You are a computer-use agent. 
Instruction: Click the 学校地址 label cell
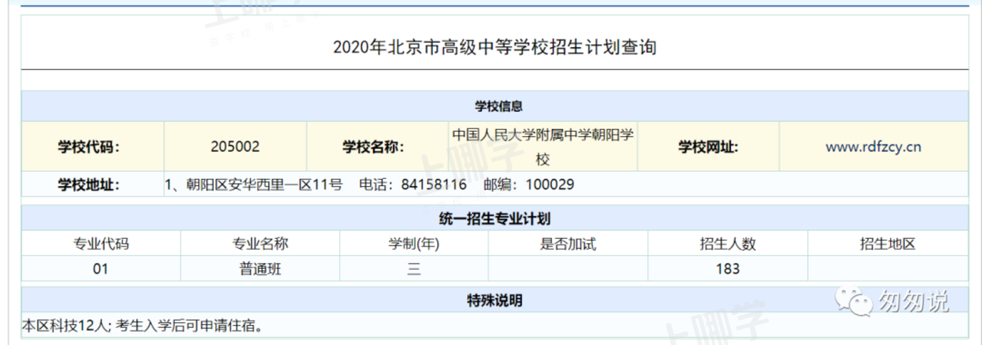tap(93, 184)
